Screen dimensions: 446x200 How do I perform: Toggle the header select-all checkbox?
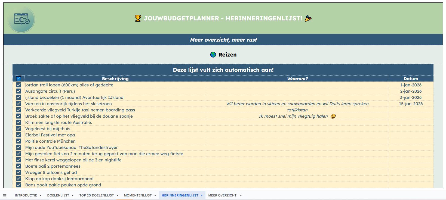[x=19, y=79]
